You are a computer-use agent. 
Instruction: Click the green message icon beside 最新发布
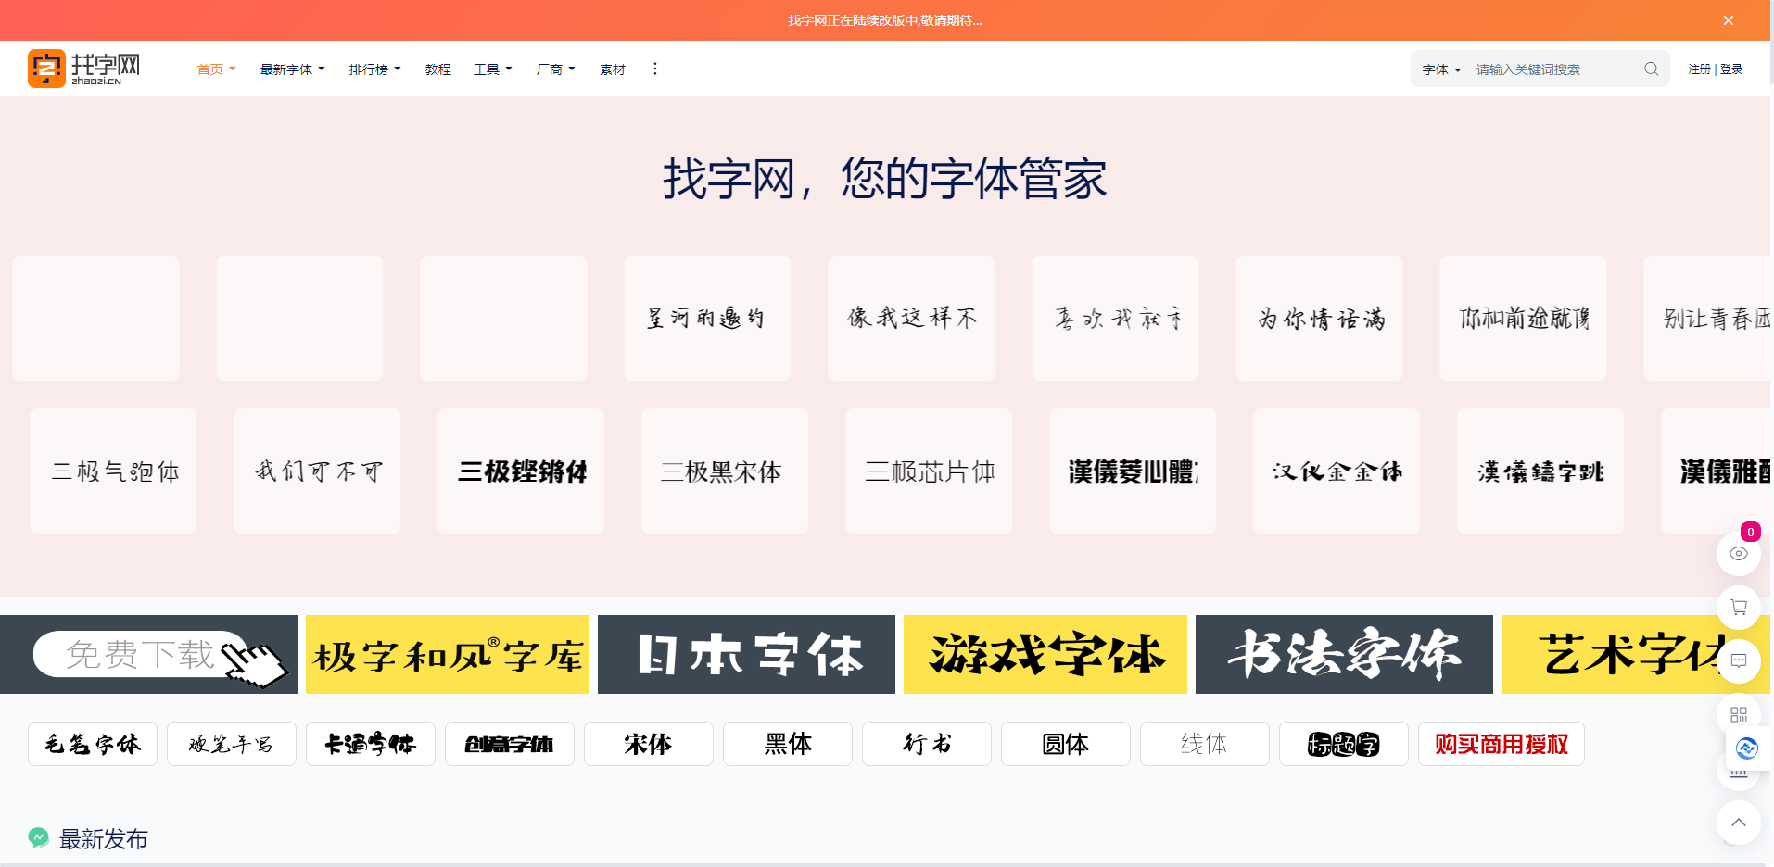coord(38,837)
